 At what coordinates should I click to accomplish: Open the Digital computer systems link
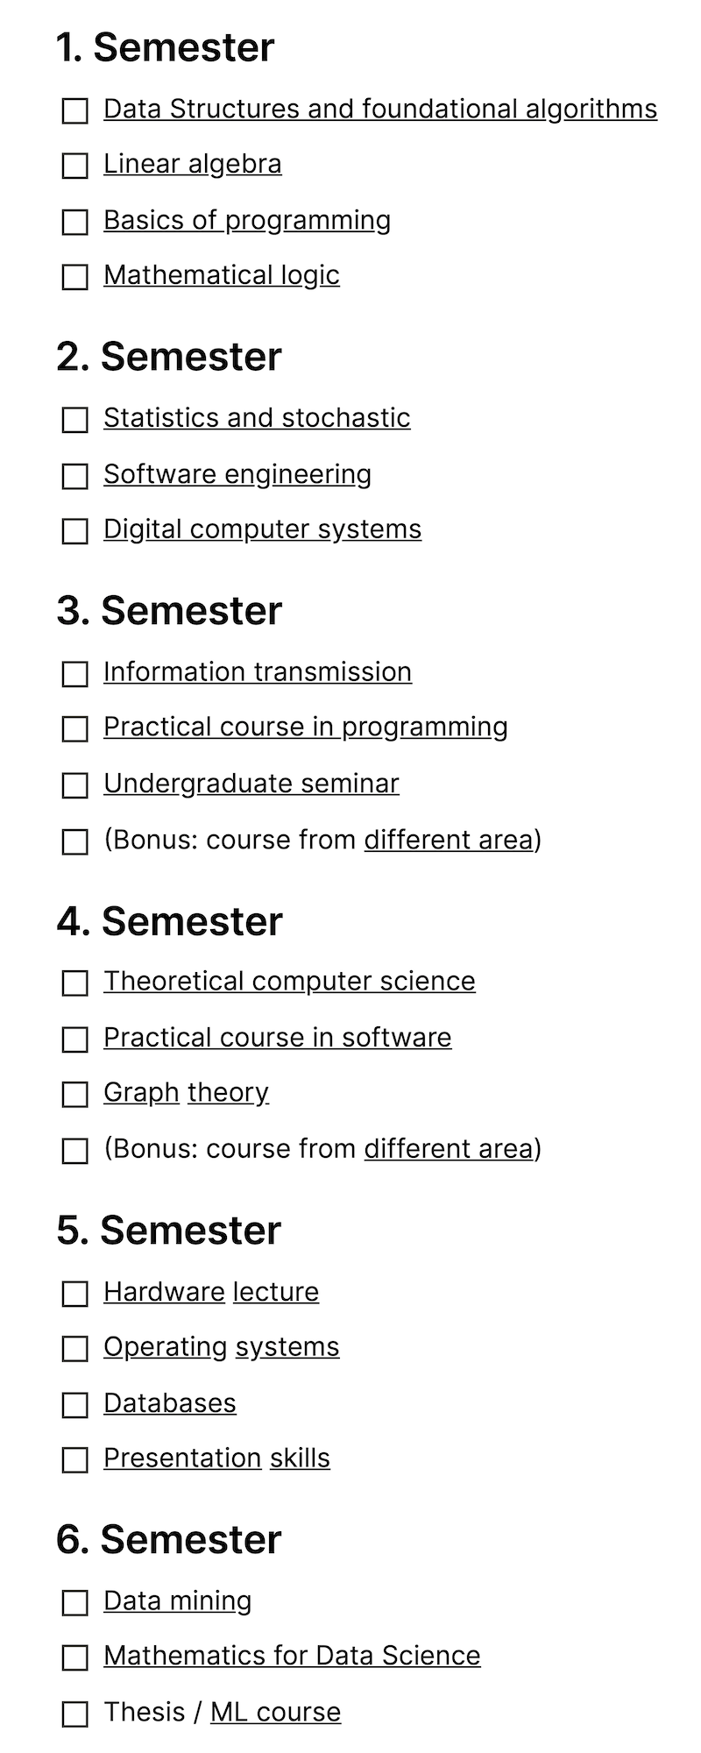[x=262, y=529]
